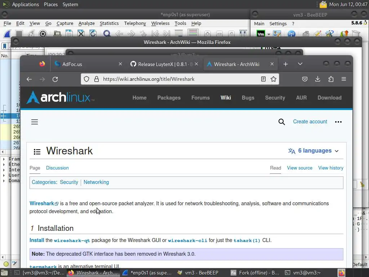
Task: Go to last packet icon in Wireshark
Action: click(x=166, y=34)
